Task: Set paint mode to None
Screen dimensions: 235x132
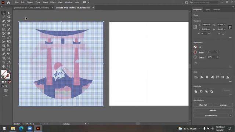Action: coord(10,82)
